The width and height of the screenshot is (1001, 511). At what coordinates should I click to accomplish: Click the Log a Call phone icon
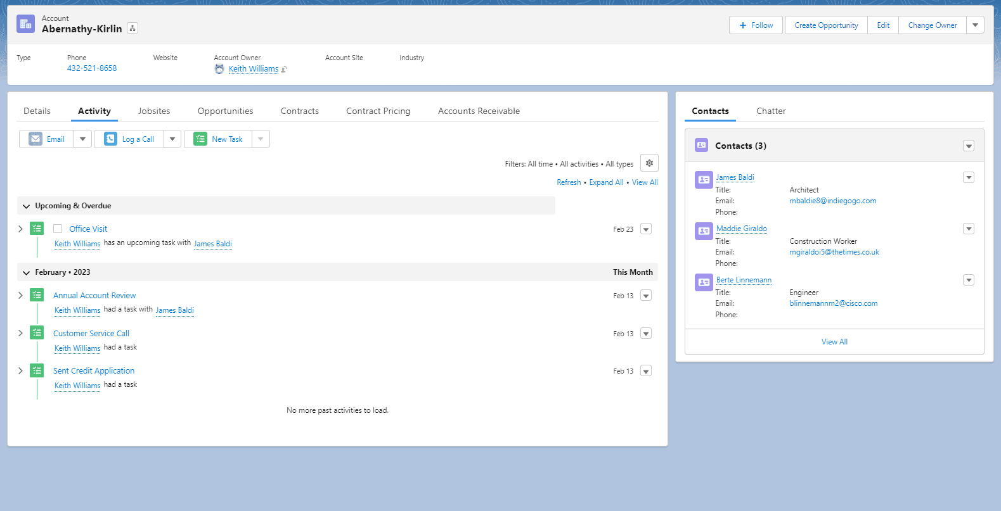(x=110, y=139)
